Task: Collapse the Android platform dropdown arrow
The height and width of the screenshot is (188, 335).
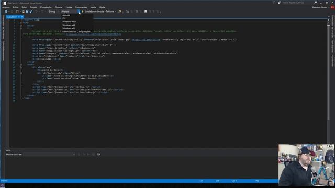Action: (x=79, y=11)
